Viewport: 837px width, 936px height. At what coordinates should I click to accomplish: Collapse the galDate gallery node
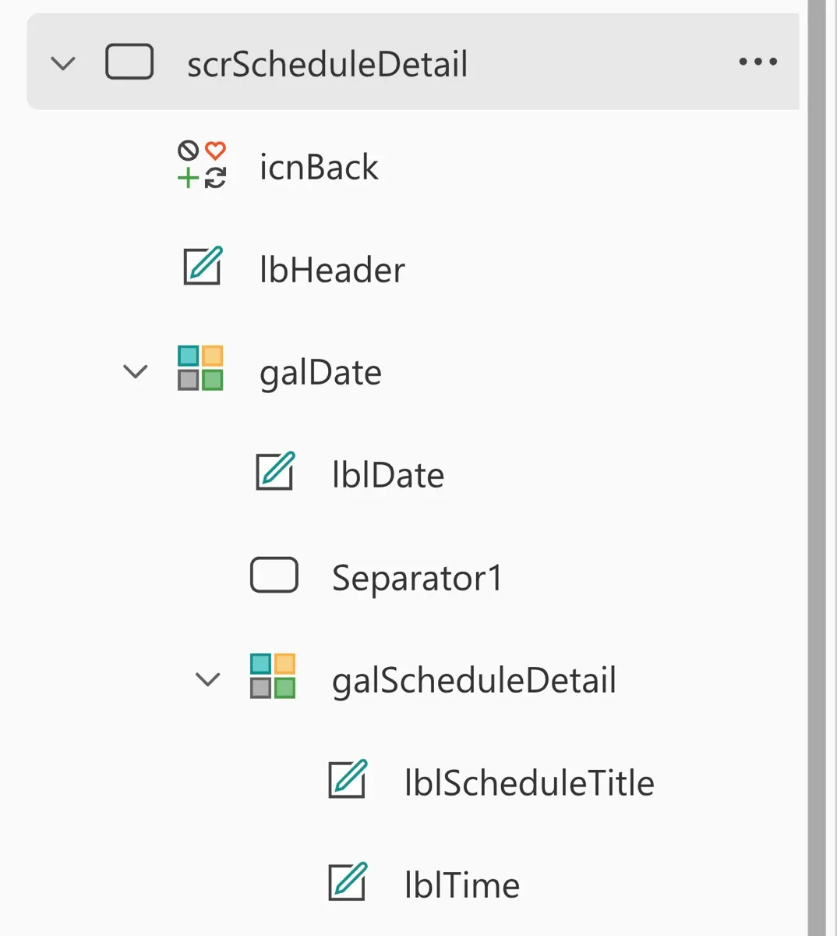[136, 371]
